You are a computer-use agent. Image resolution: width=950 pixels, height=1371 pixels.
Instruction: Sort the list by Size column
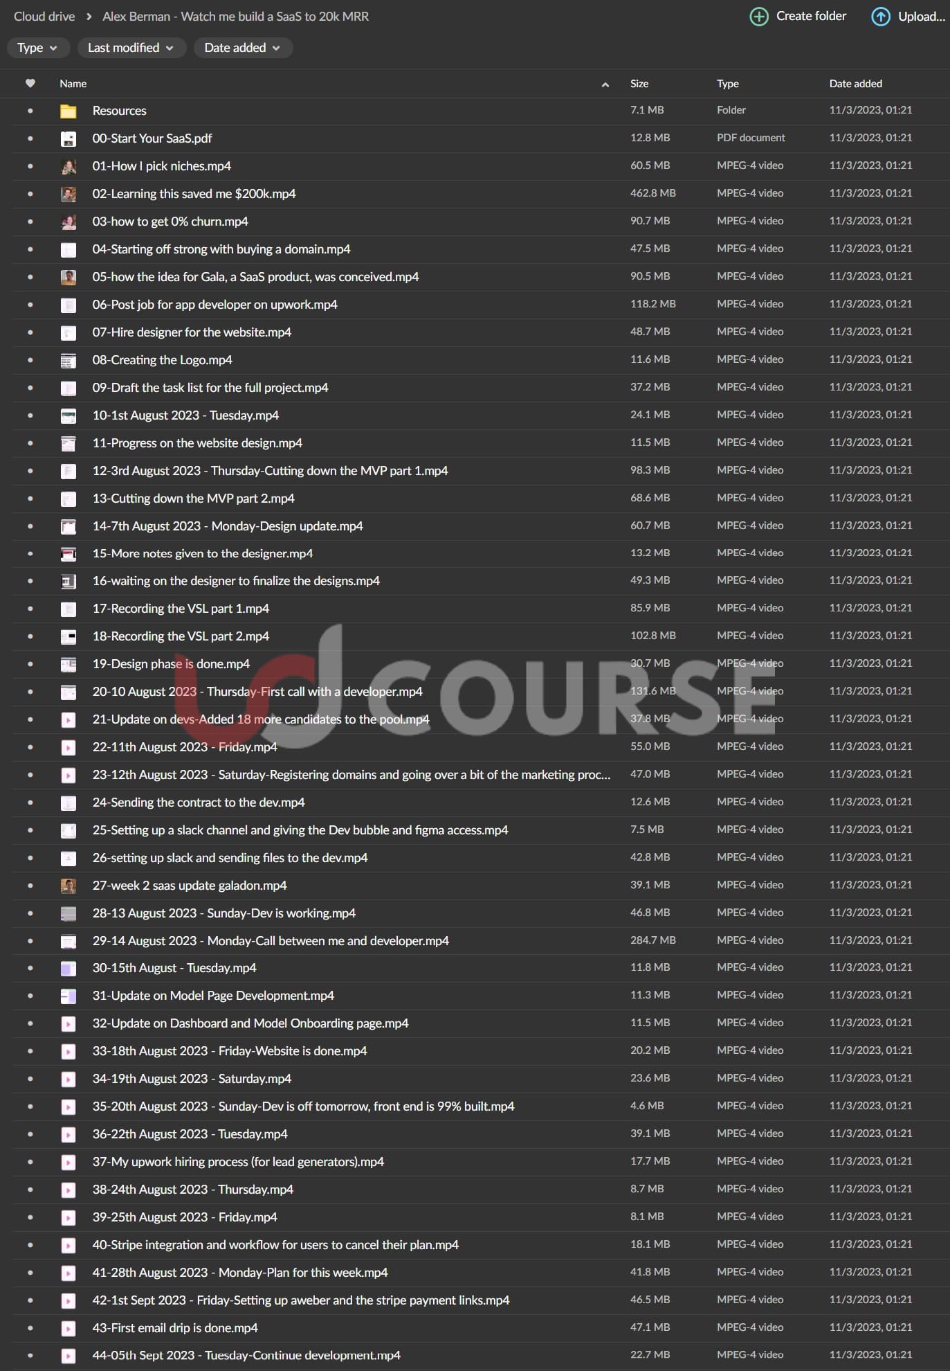coord(639,84)
